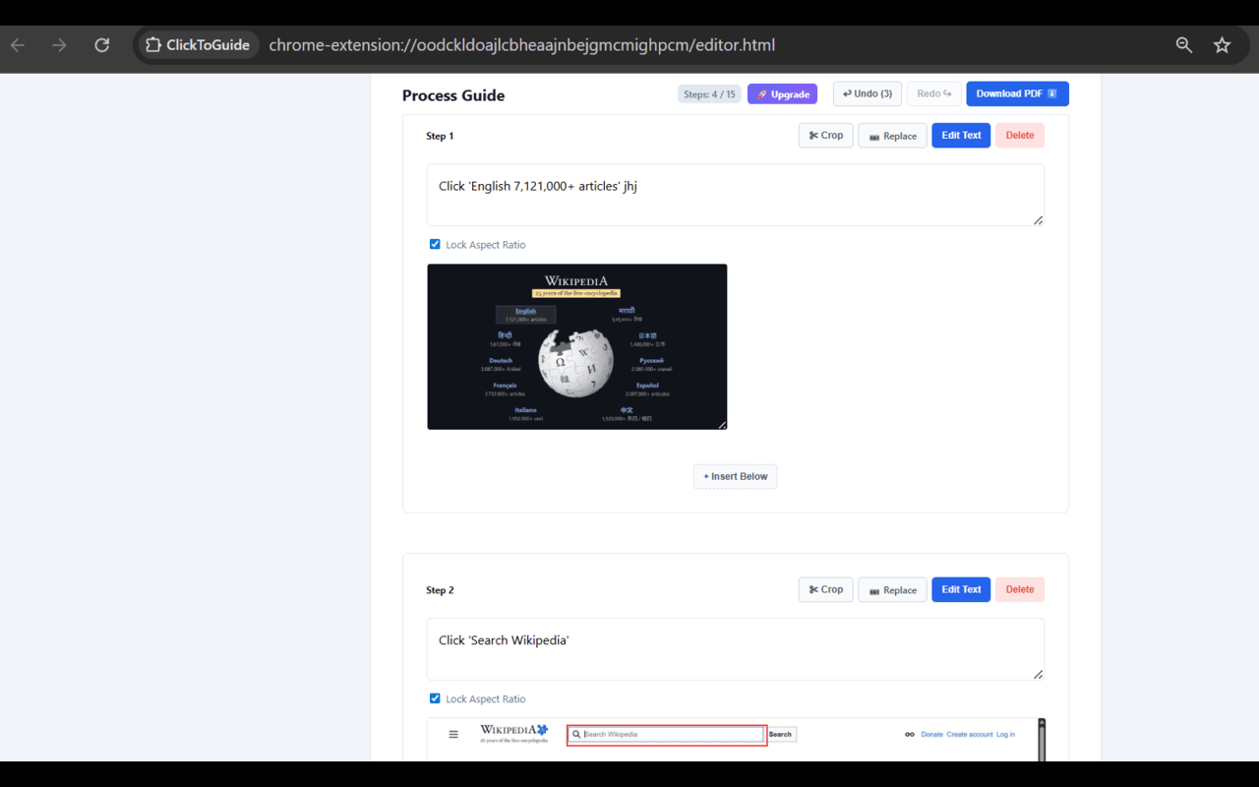Delete Step 2 with its Delete button
The width and height of the screenshot is (1259, 787).
tap(1019, 589)
